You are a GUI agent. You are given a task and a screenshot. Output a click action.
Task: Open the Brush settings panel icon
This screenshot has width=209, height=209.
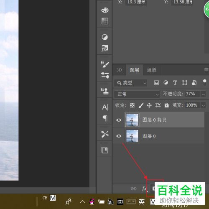tap(105, 64)
